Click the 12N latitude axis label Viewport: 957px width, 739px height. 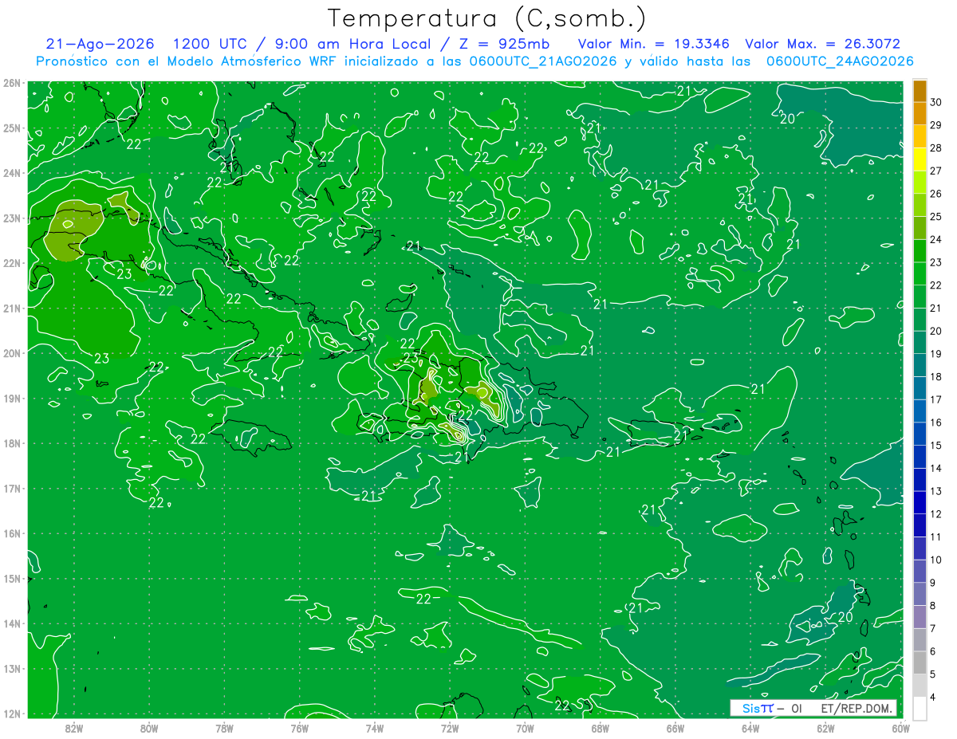pos(12,713)
